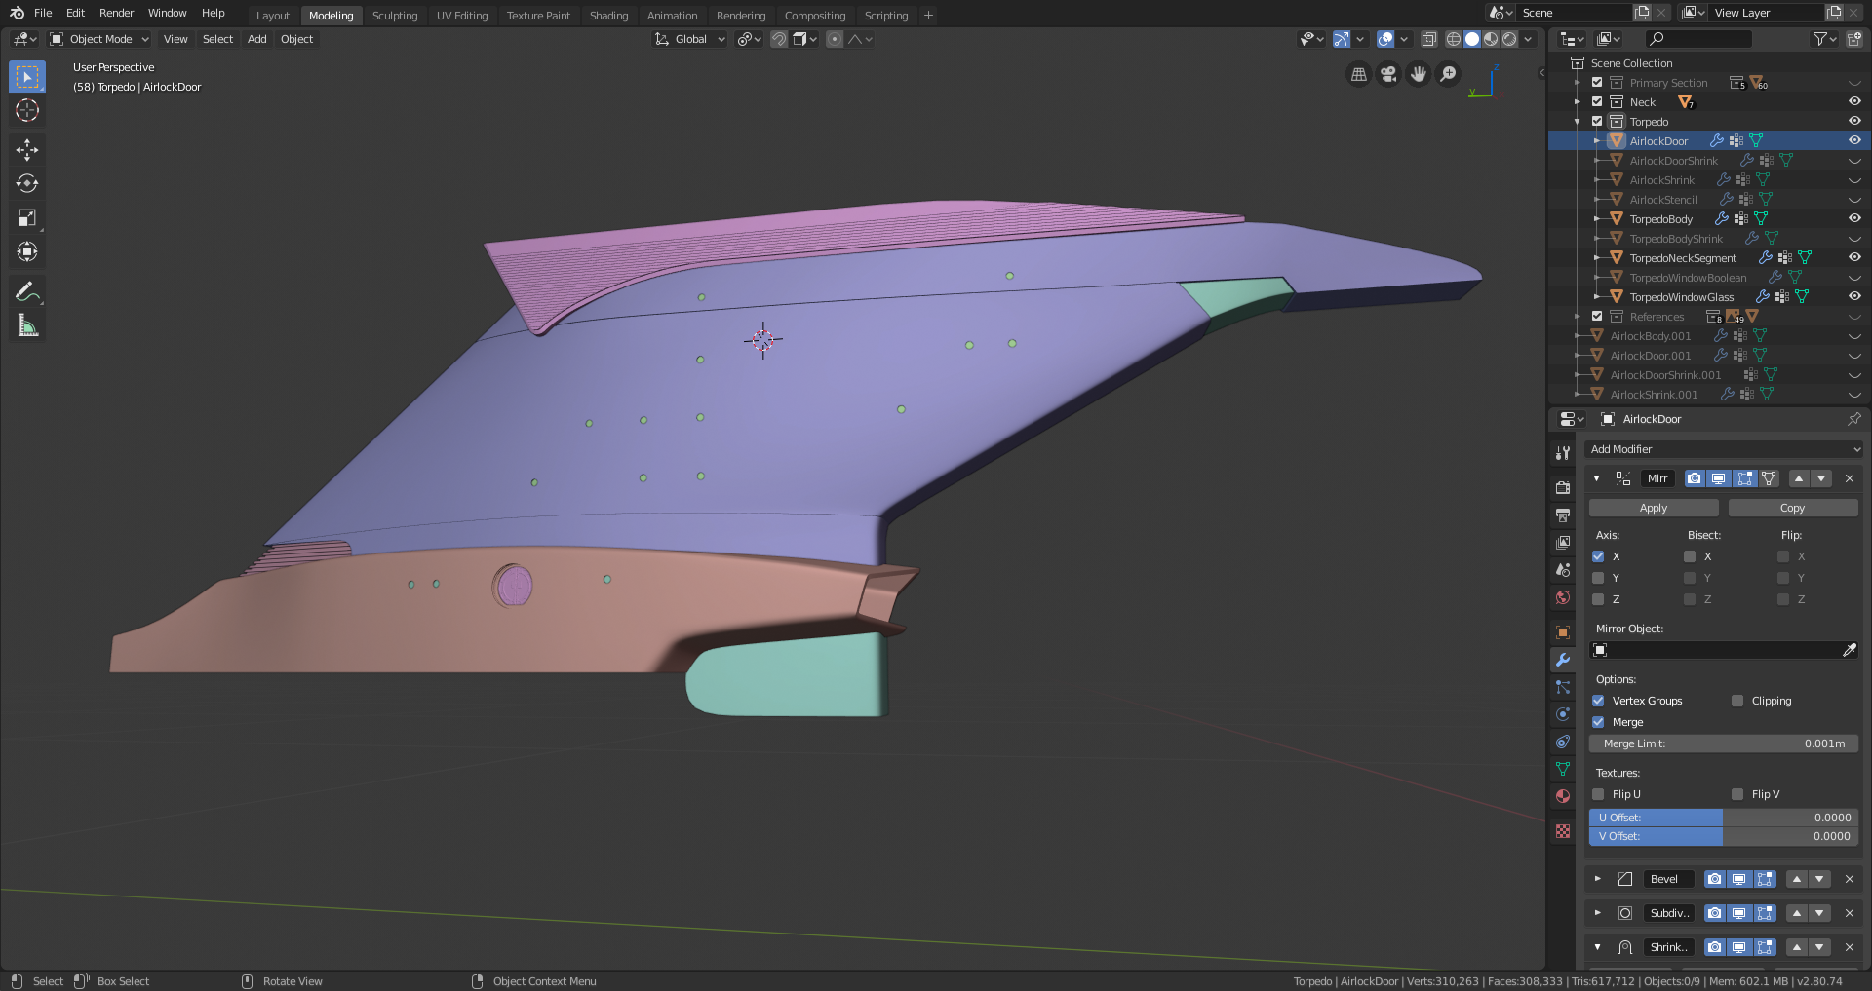Hide the TorpedoBody object in viewport
The image size is (1872, 991).
[1854, 219]
